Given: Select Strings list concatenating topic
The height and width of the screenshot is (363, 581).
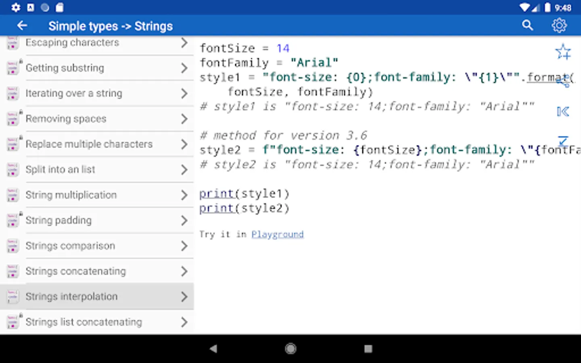Looking at the screenshot, I should tap(97, 322).
